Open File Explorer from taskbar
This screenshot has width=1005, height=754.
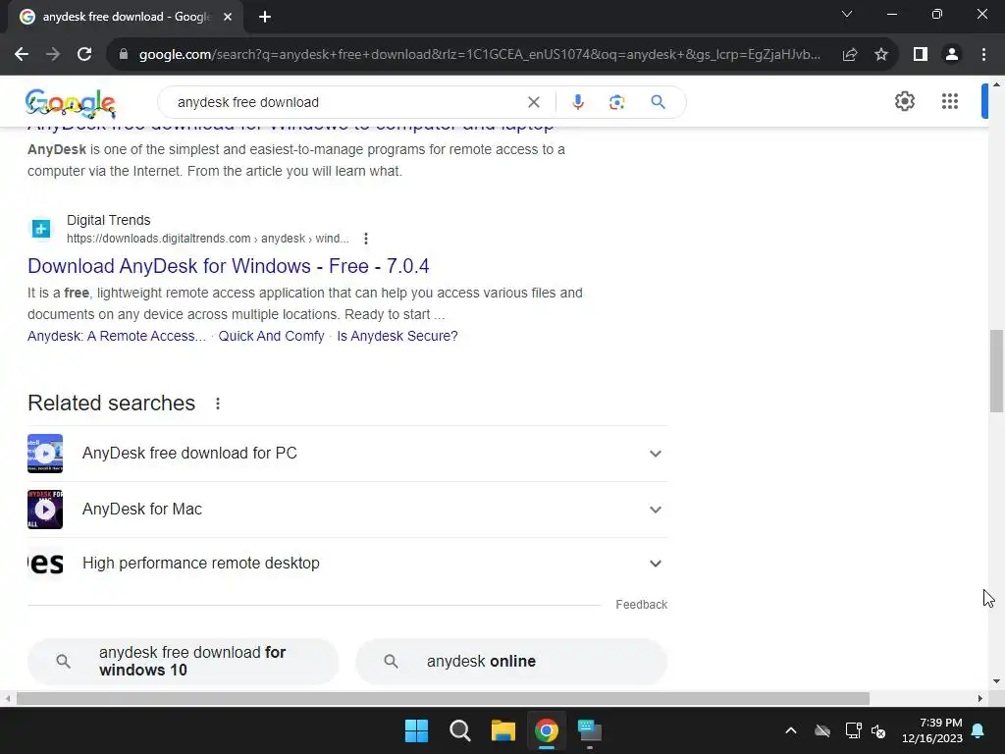503,730
